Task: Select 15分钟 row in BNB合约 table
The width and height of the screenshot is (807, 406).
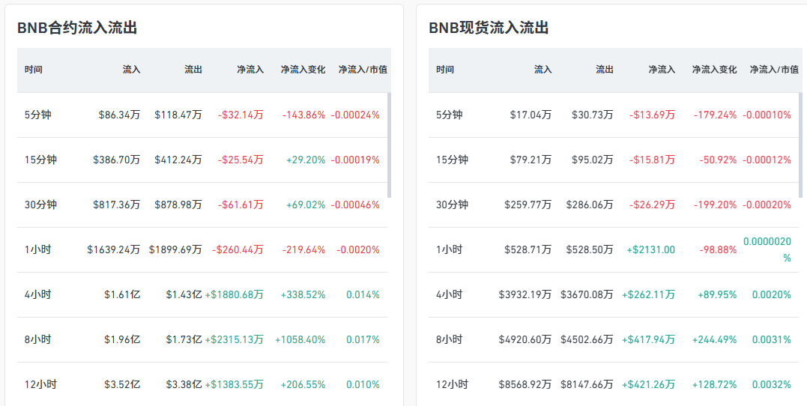Action: click(204, 160)
